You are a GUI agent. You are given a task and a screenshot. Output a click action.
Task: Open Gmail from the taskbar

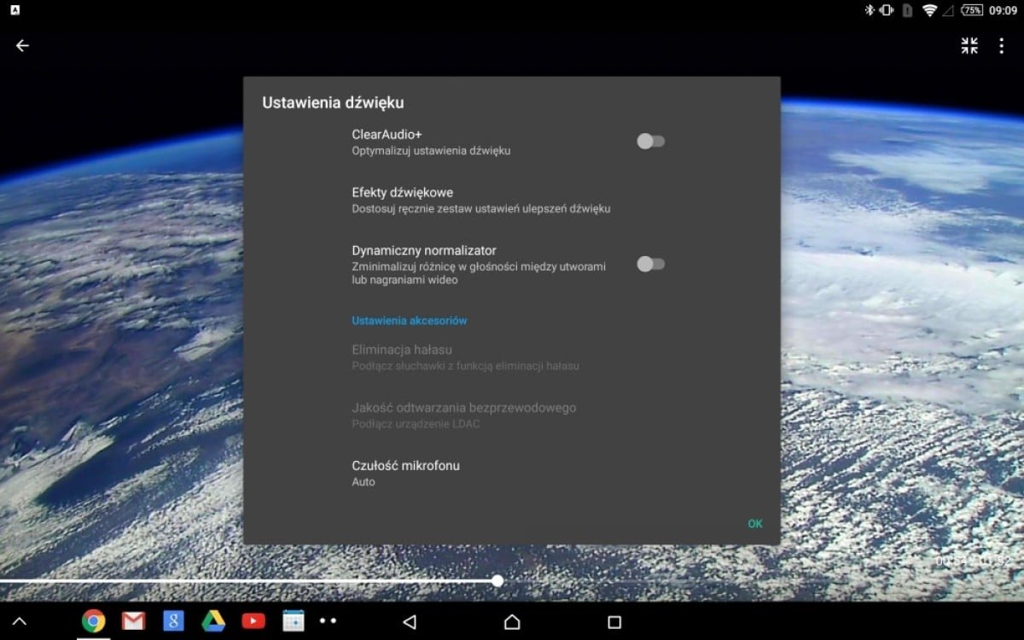point(133,621)
